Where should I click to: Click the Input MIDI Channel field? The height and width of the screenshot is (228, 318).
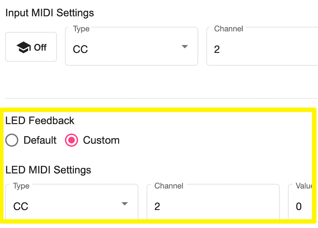click(x=262, y=49)
